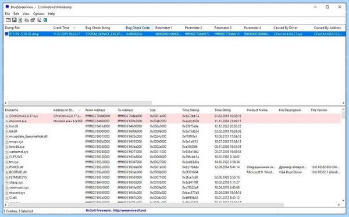Click the Properties toolbar icon

pos(33,20)
